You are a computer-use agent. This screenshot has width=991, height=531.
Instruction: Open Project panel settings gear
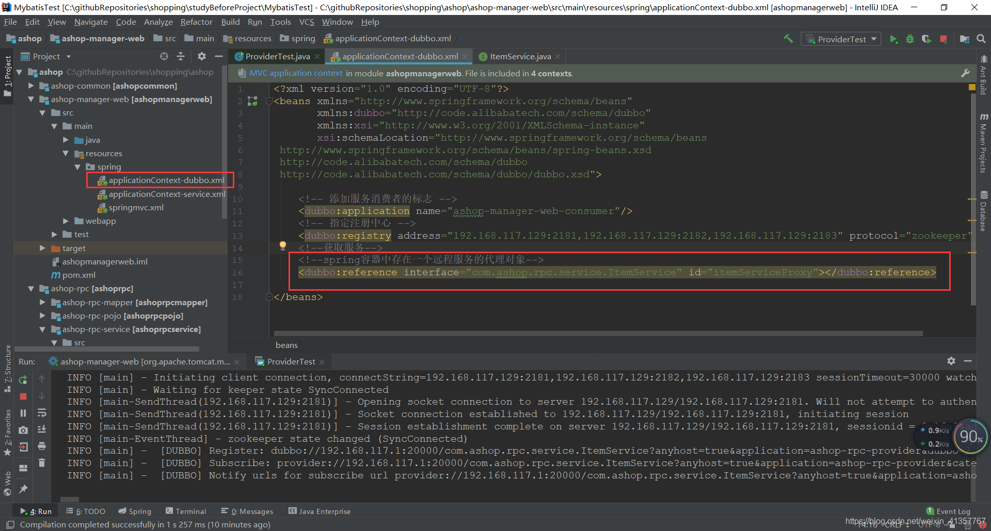[202, 56]
